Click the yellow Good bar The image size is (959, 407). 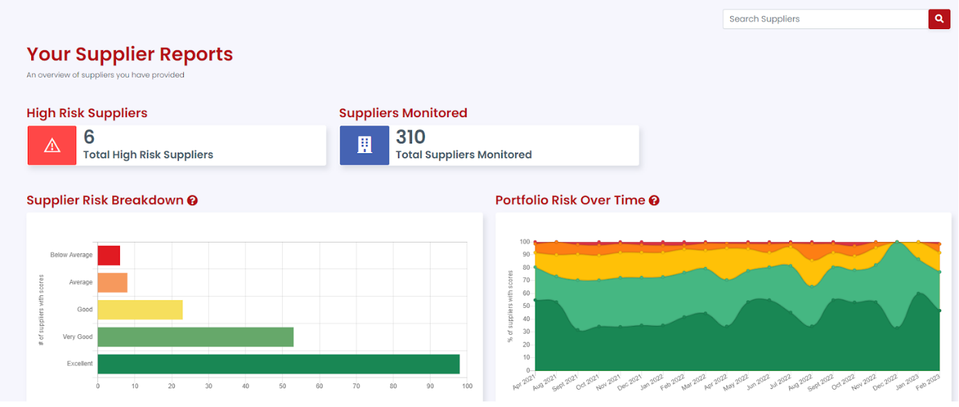(139, 310)
